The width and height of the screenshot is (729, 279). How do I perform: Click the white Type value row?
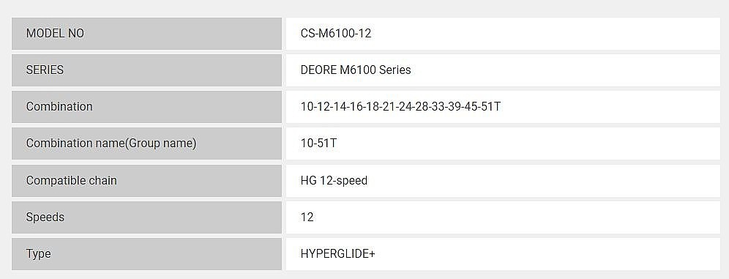tap(503, 254)
